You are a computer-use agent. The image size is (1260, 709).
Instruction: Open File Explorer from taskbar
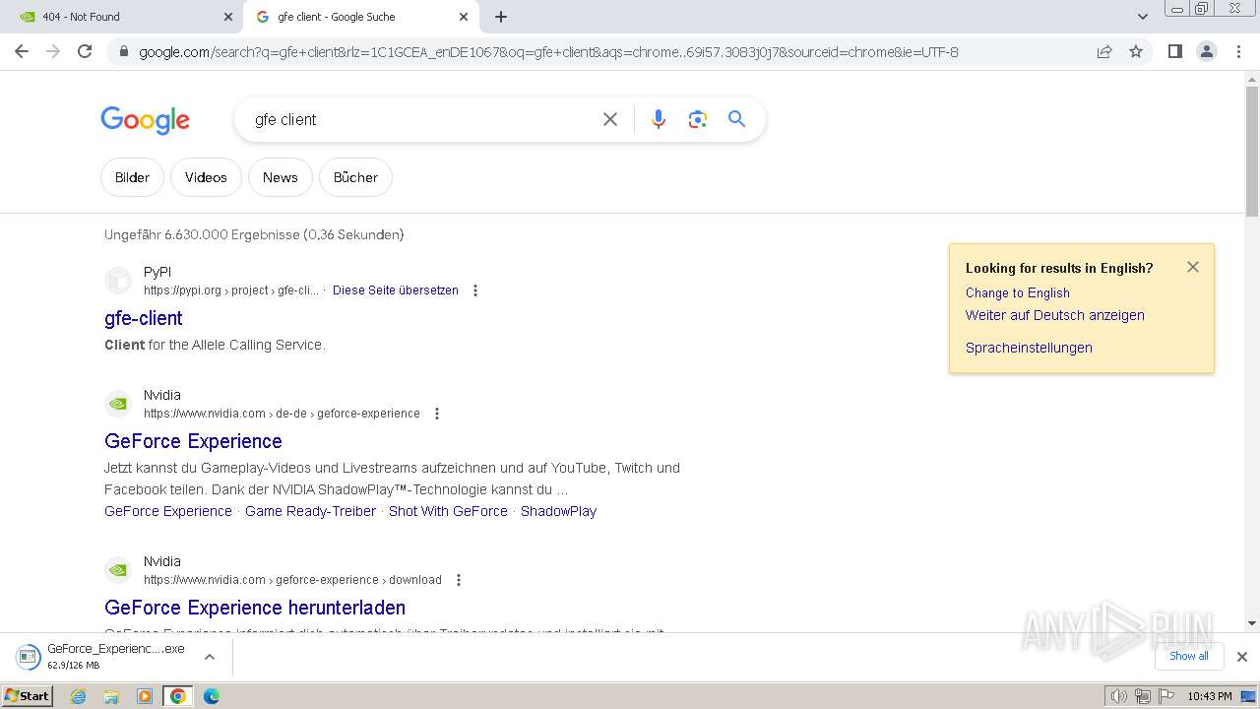coord(111,696)
